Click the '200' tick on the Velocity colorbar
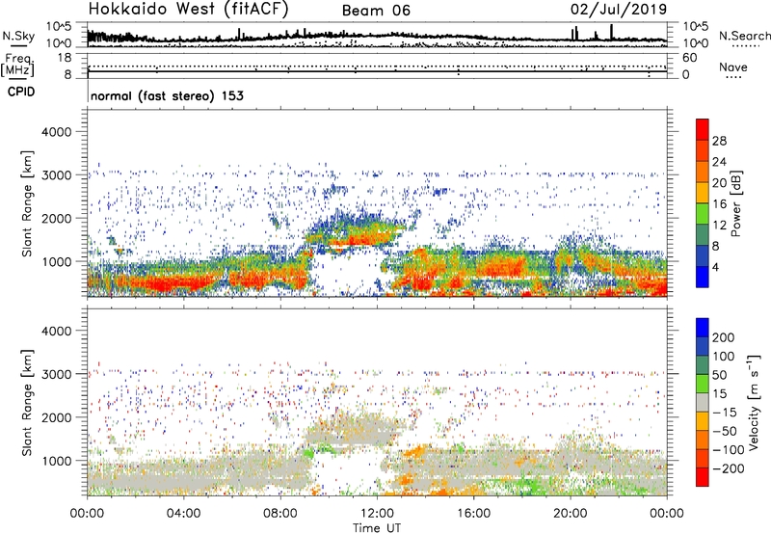The image size is (771, 534). click(x=724, y=337)
